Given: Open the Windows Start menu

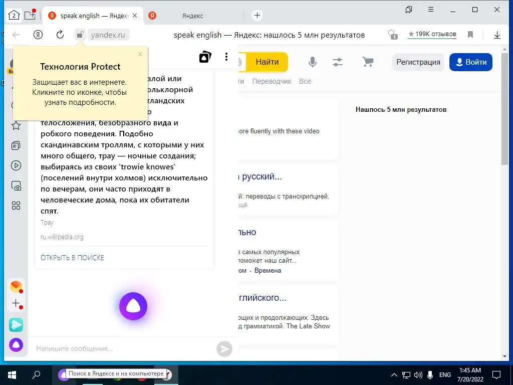Looking at the screenshot, I should click(12, 375).
